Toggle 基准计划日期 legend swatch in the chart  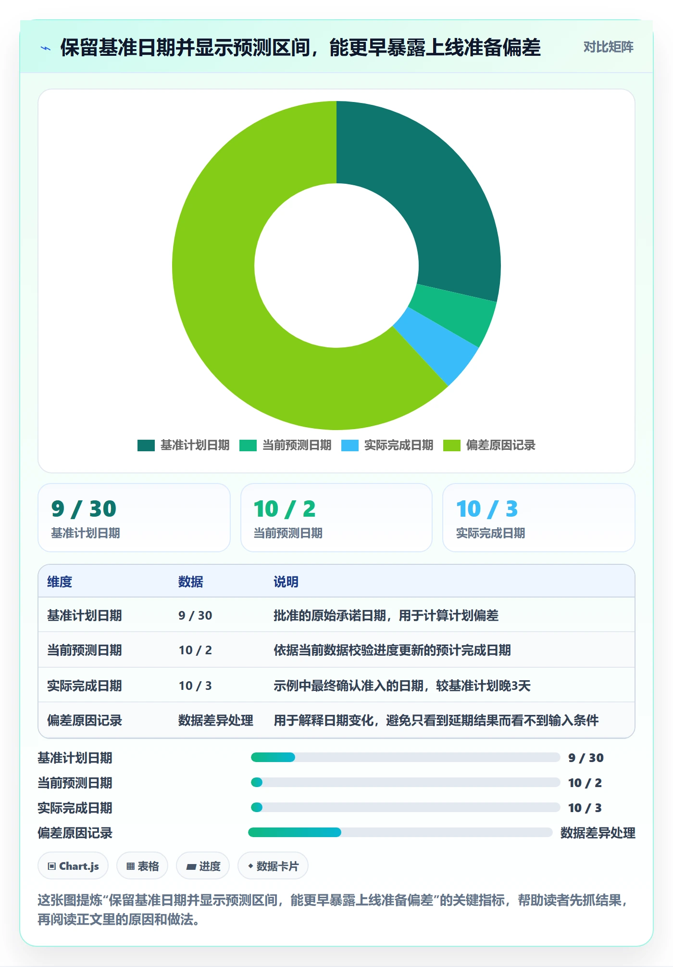click(x=146, y=445)
